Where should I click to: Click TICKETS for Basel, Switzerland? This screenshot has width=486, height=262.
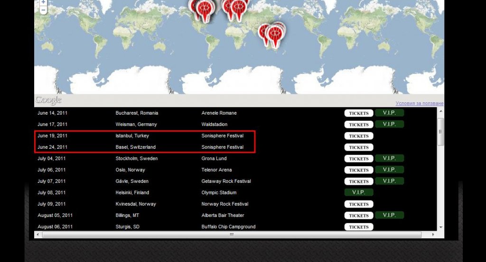point(359,147)
